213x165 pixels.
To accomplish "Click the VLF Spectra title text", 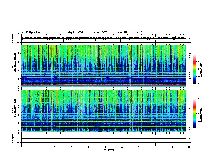I will tap(30, 32).
